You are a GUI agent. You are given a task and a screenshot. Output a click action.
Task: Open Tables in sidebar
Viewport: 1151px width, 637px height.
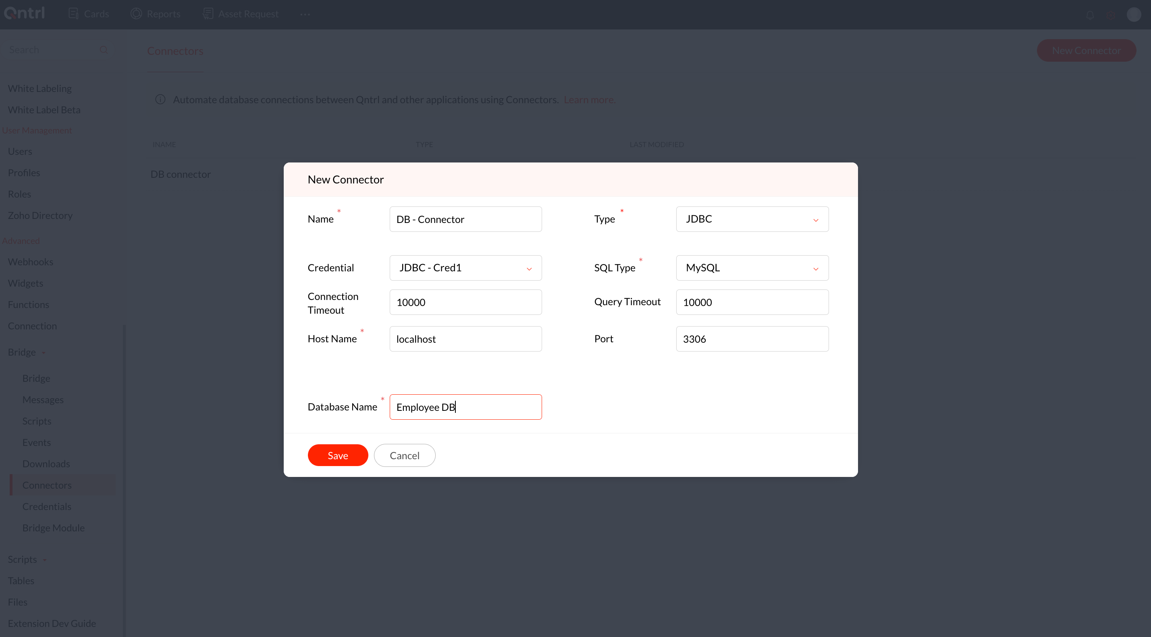pyautogui.click(x=21, y=581)
